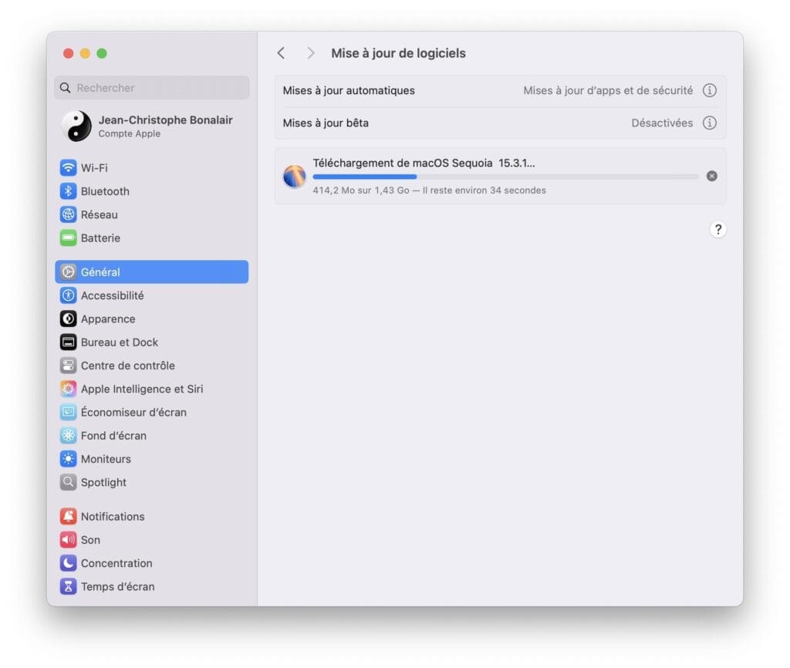Select the Bluetooth settings icon
790x668 pixels.
[68, 191]
